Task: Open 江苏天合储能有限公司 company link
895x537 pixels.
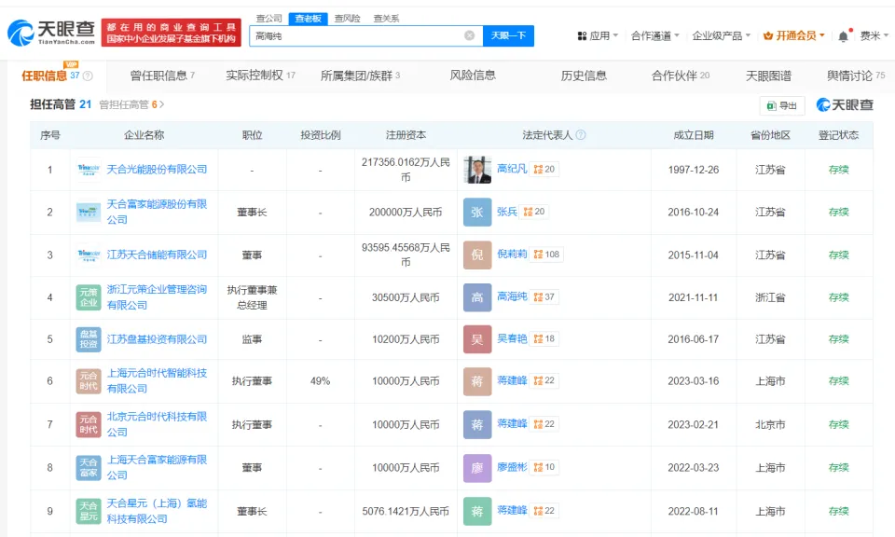Action: click(157, 255)
